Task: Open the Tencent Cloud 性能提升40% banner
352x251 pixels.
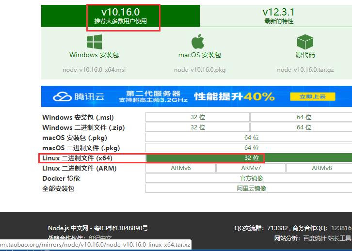Action: point(197,96)
